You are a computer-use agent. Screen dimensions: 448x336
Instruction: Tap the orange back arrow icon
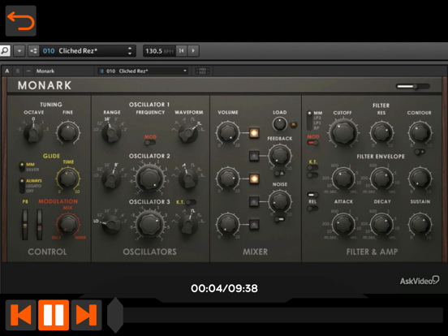tap(21, 21)
